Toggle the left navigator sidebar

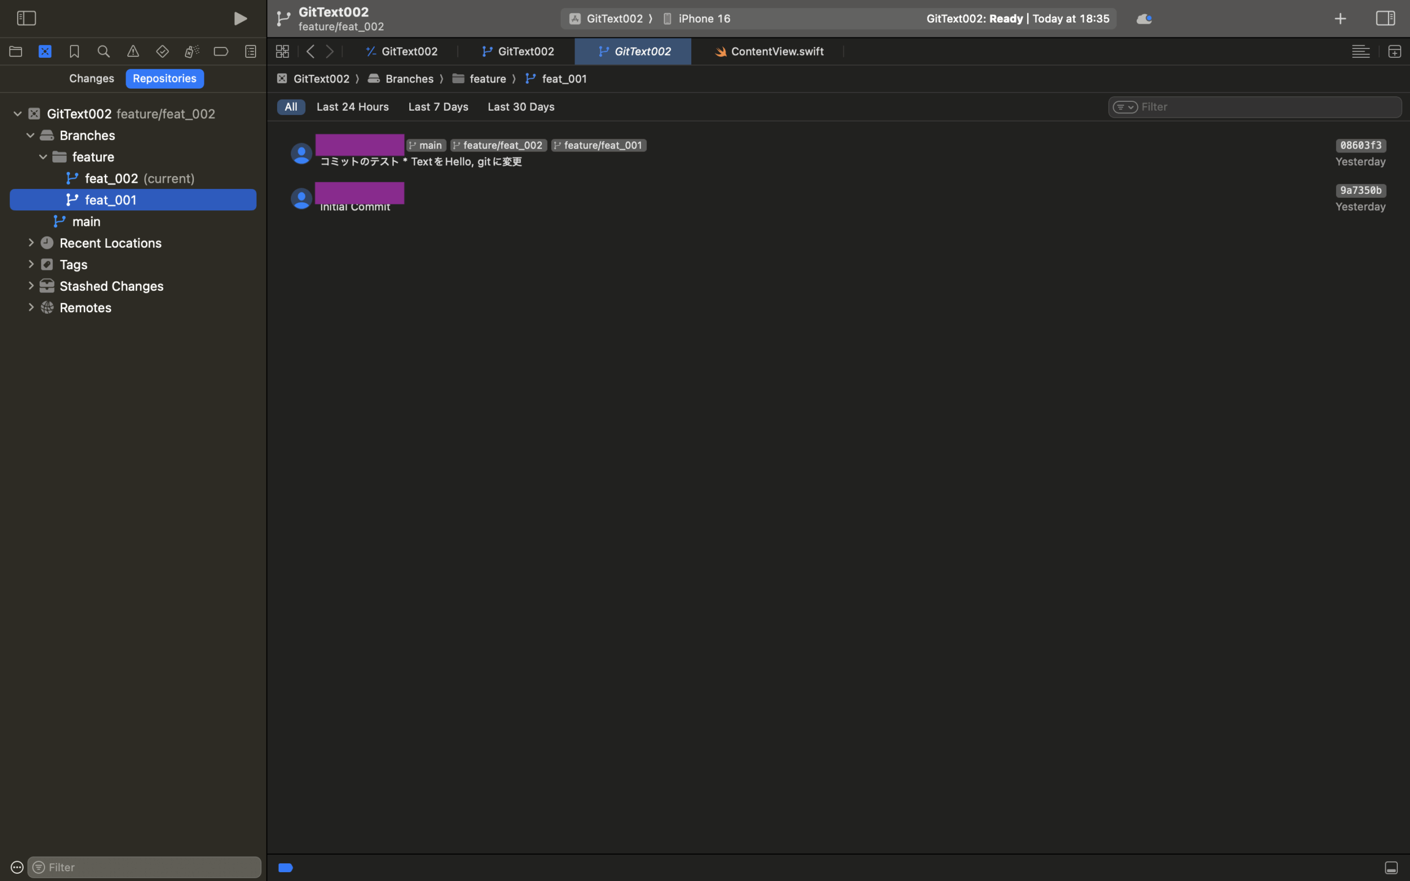(x=26, y=18)
